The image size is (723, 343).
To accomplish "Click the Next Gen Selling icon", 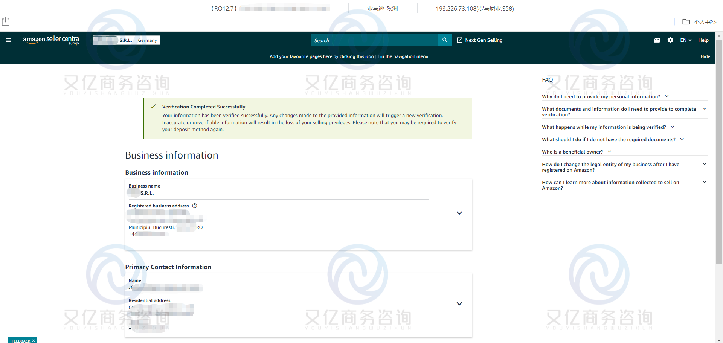I will click(459, 40).
